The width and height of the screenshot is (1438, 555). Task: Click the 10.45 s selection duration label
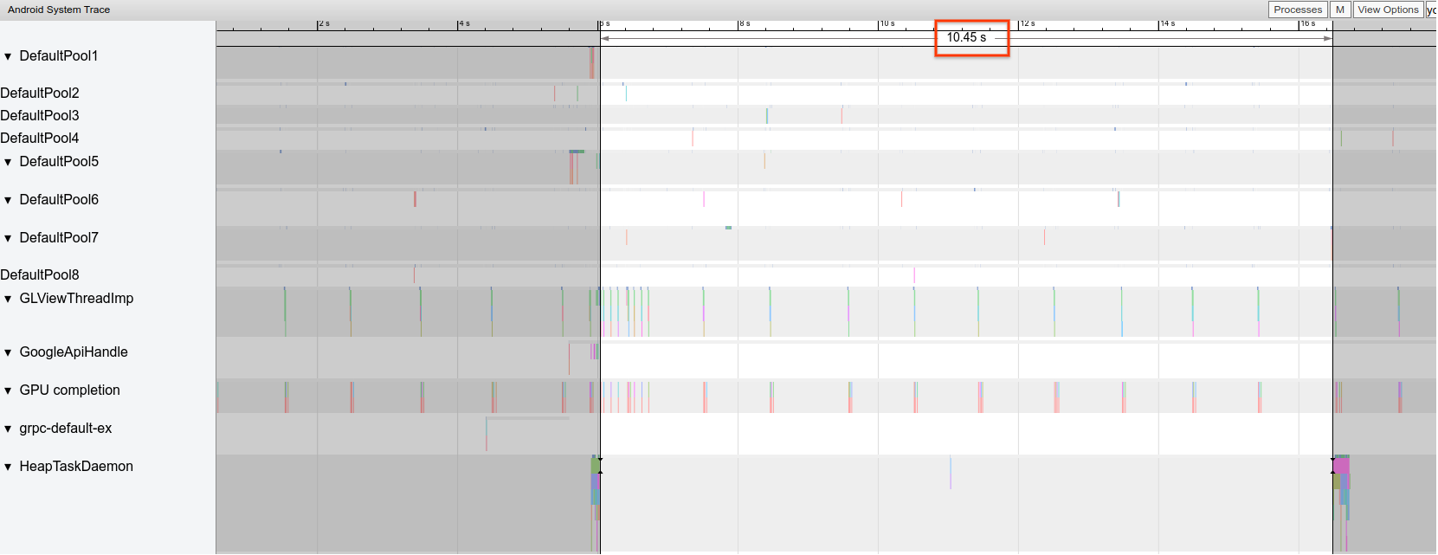(966, 37)
